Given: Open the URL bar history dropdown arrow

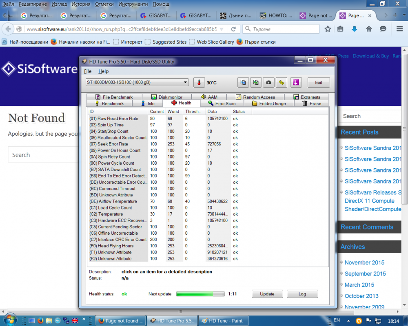Looking at the screenshot, I should (x=222, y=29).
